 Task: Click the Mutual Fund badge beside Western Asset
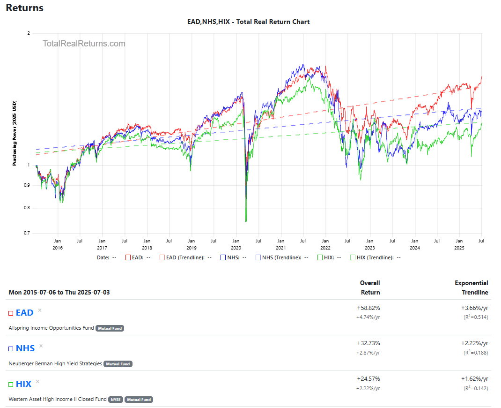tap(139, 400)
